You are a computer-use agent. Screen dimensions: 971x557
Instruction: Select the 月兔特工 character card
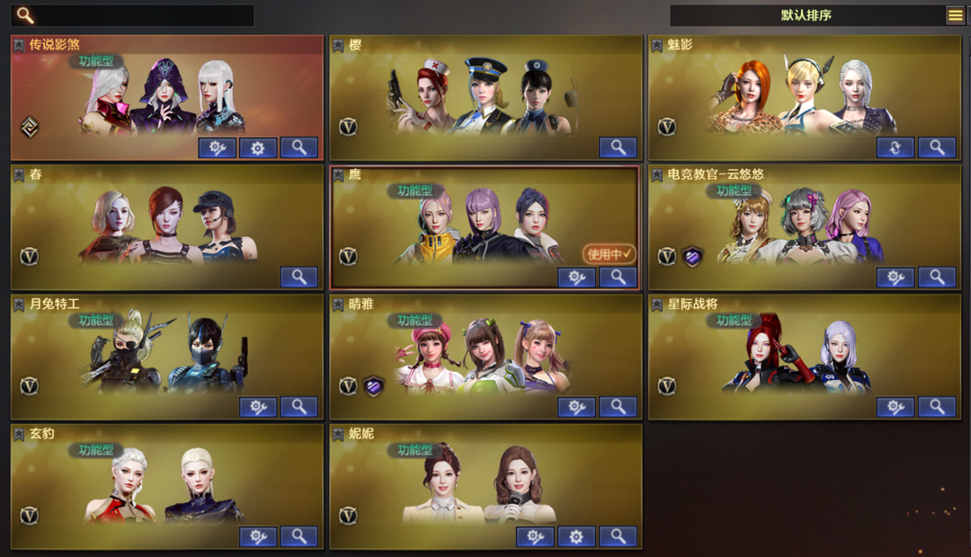tap(167, 357)
